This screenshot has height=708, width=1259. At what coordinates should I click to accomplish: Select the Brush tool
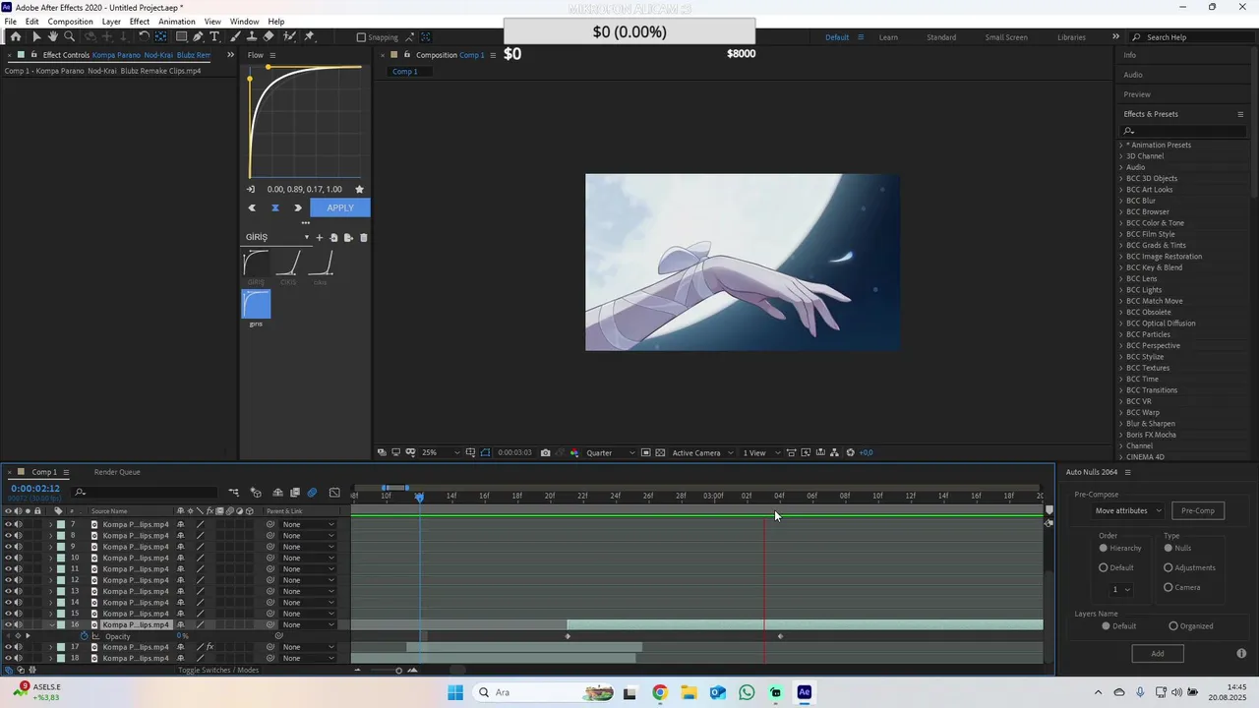coord(237,36)
